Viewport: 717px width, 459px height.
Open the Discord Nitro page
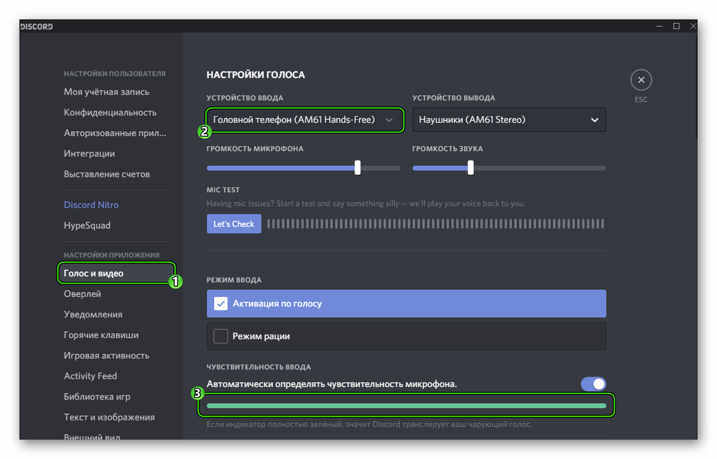[91, 205]
